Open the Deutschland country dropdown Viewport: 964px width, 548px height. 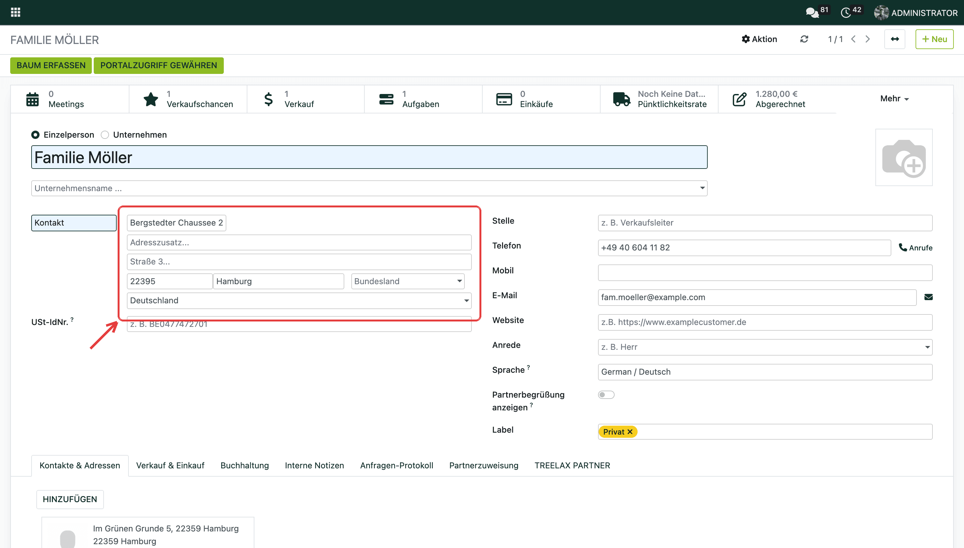click(299, 300)
